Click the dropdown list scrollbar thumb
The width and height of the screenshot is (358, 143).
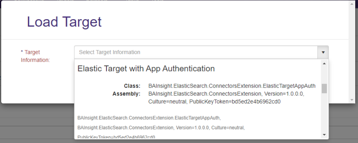pos(324,89)
